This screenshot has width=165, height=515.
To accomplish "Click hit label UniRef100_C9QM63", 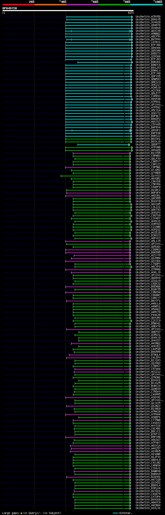I will (x=148, y=250).
